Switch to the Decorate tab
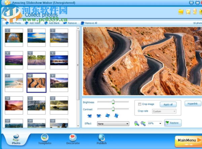Viewport: 202px width, 149px height. point(73,139)
